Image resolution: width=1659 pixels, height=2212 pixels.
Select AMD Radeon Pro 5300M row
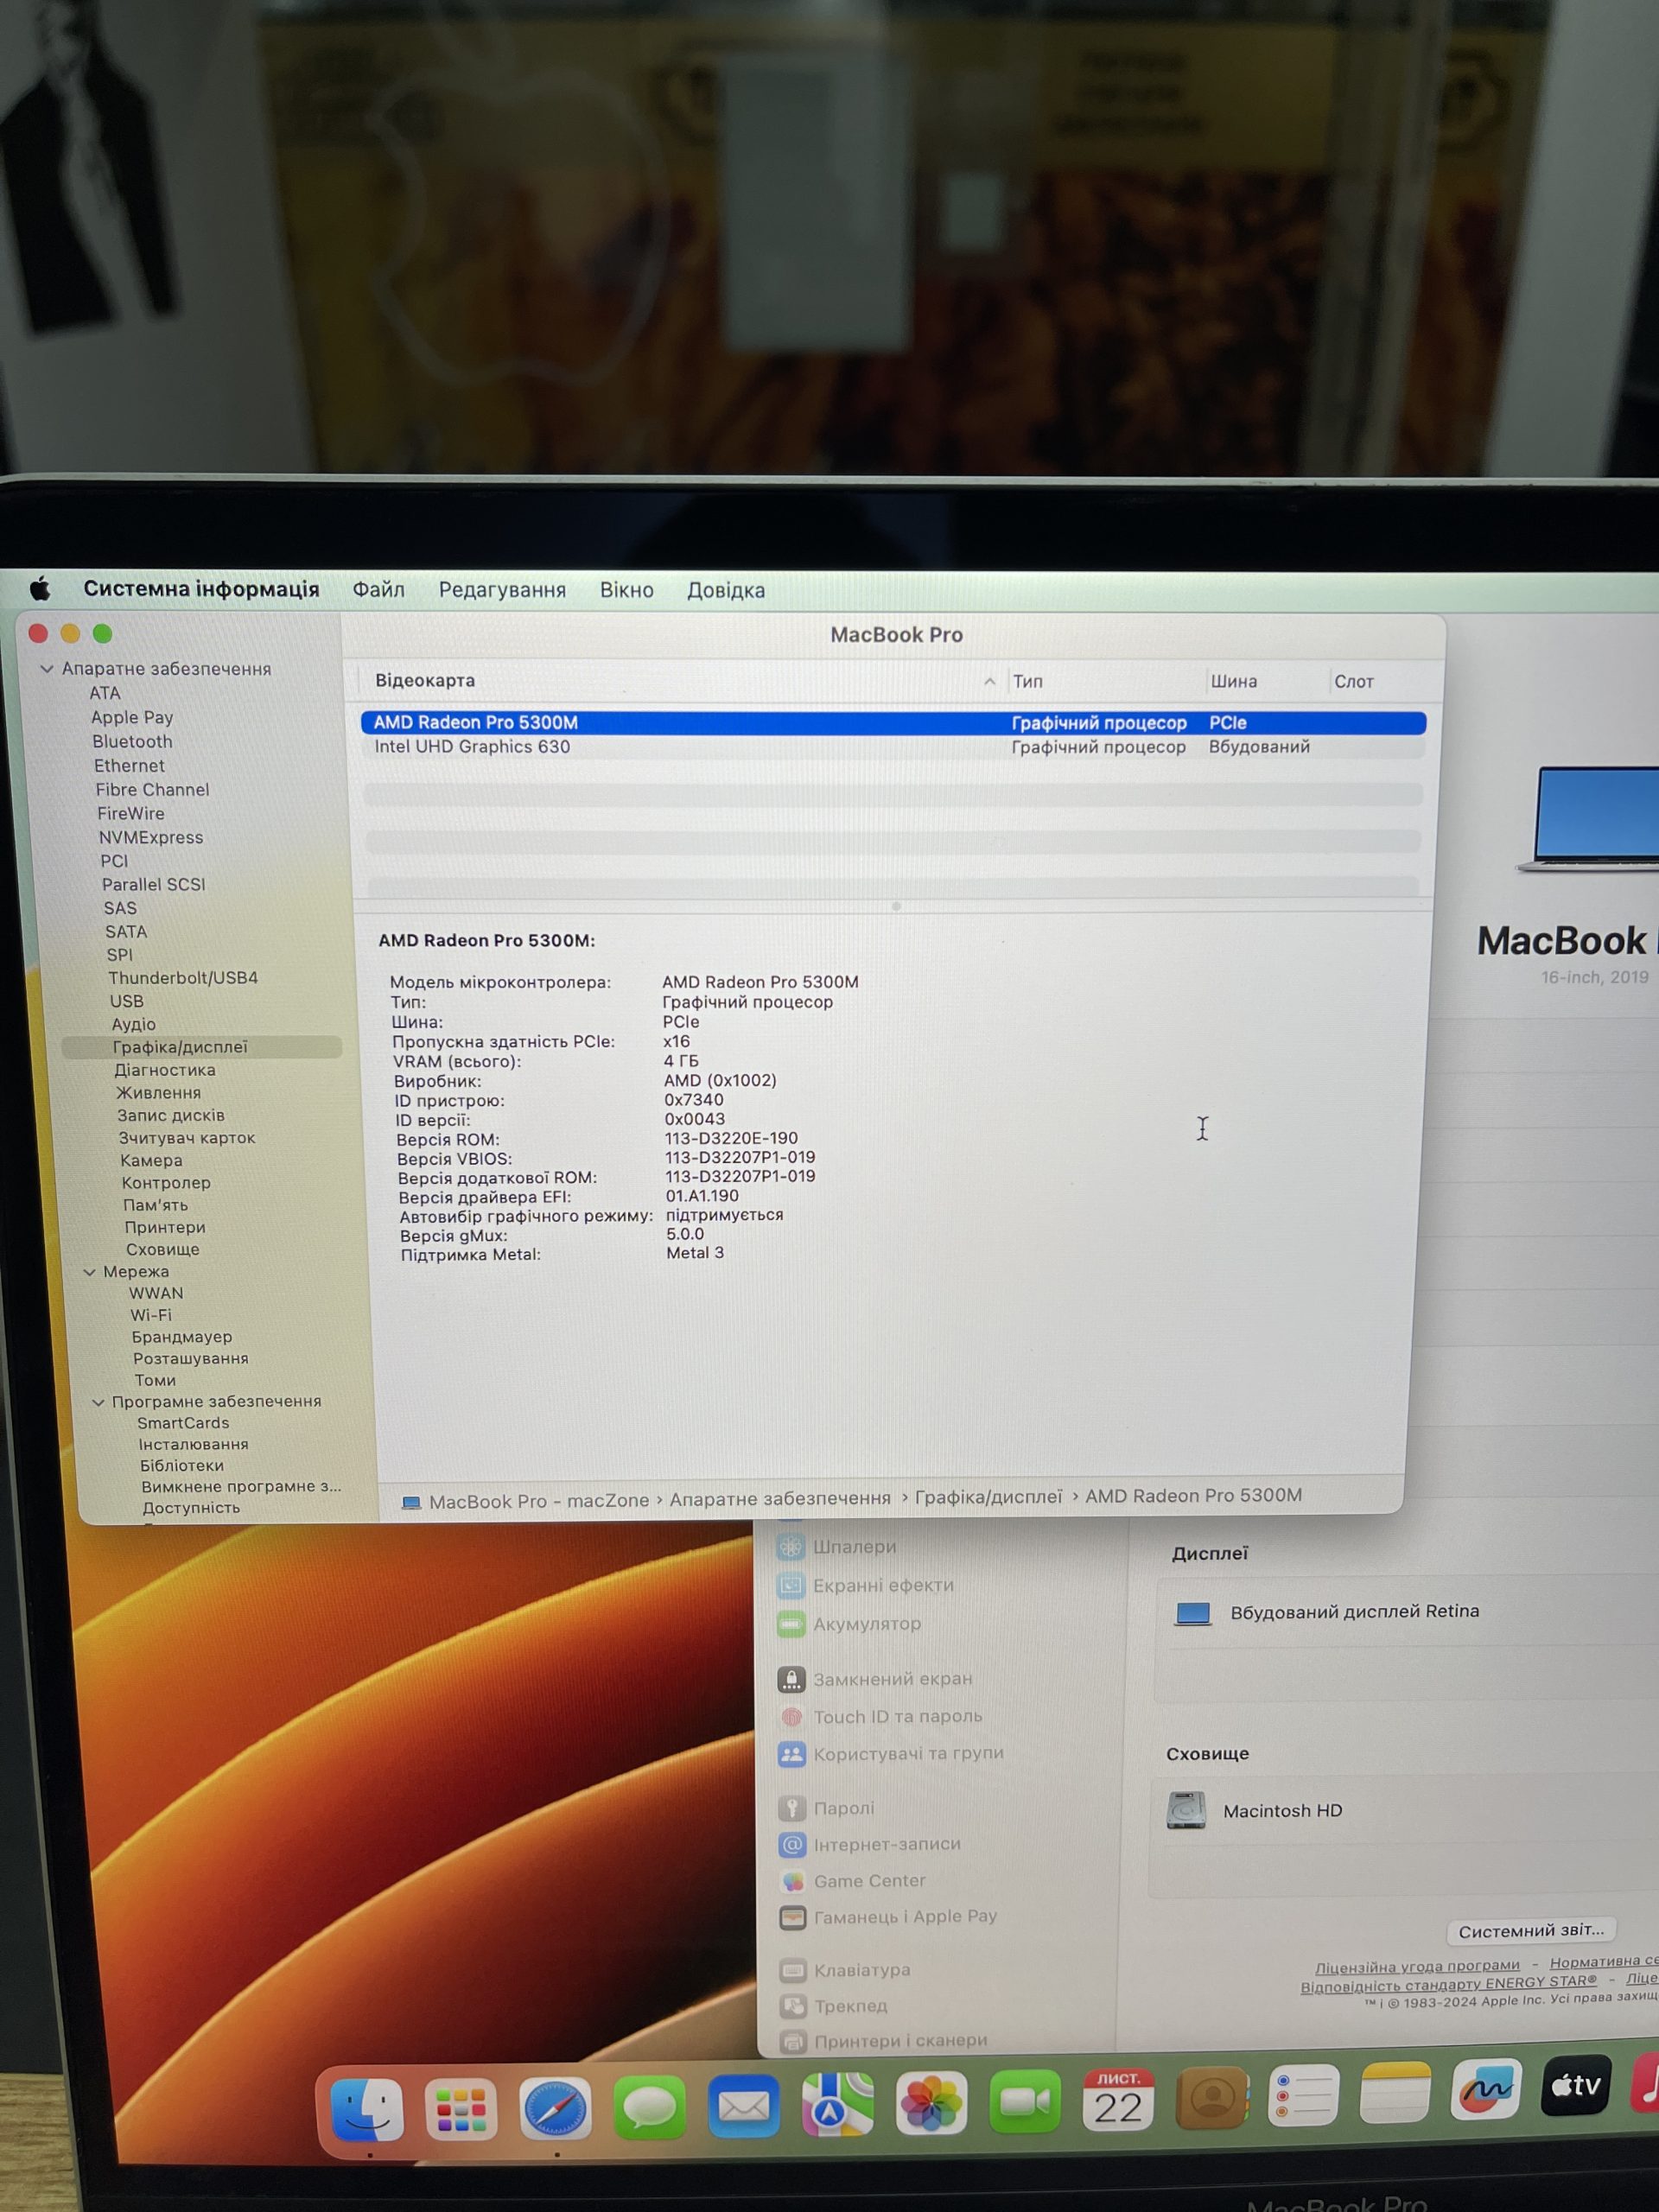(x=893, y=722)
